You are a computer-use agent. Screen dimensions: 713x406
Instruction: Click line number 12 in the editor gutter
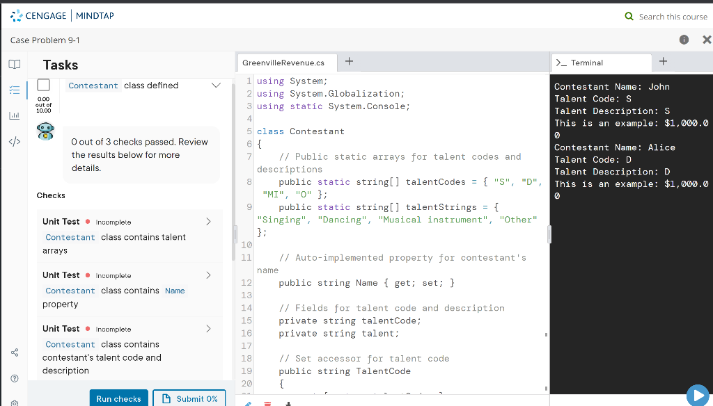[x=246, y=282]
